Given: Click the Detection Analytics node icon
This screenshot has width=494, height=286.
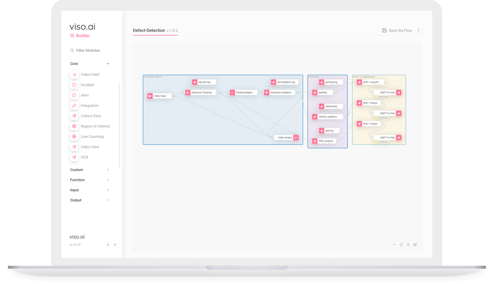Looking at the screenshot, I should [267, 93].
